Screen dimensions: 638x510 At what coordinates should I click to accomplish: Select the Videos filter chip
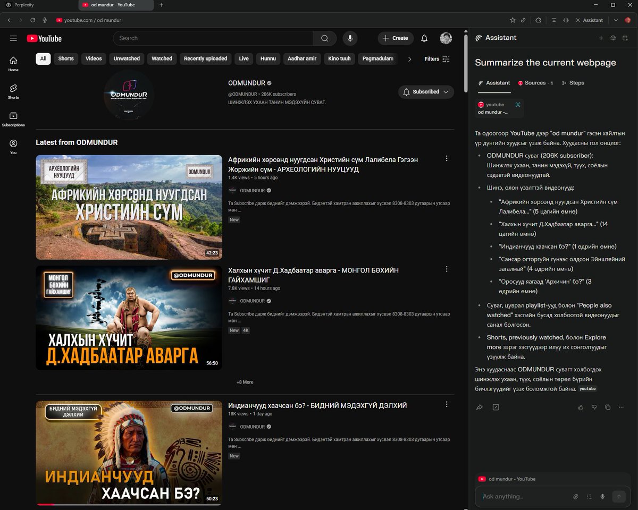point(94,59)
